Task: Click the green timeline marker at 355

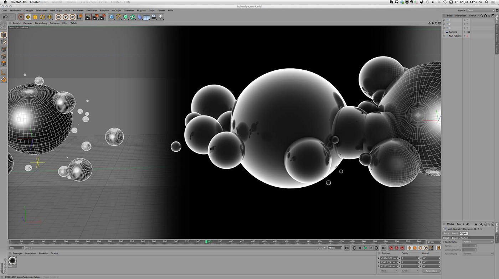Action: point(206,242)
